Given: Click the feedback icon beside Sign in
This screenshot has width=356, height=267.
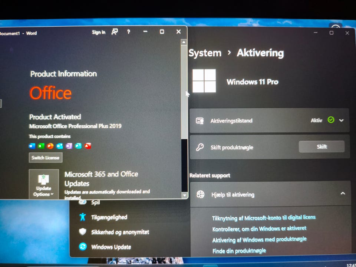Looking at the screenshot, I should [x=115, y=32].
